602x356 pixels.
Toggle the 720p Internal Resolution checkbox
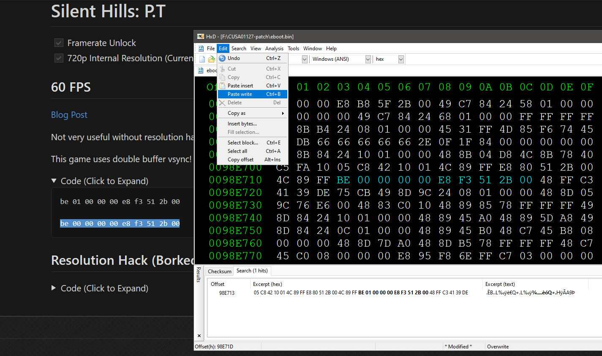pos(59,58)
